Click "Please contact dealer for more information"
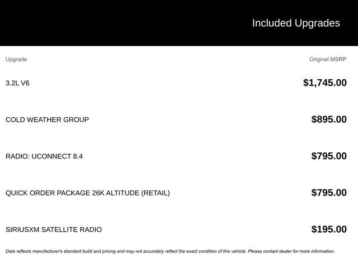 click(291, 251)
